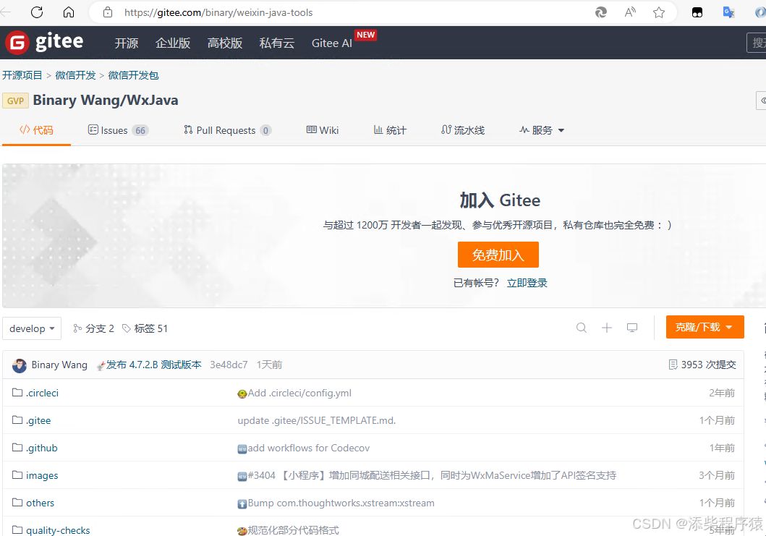This screenshot has width=766, height=536.
Task: Switch to the Issues tab
Action: click(118, 130)
